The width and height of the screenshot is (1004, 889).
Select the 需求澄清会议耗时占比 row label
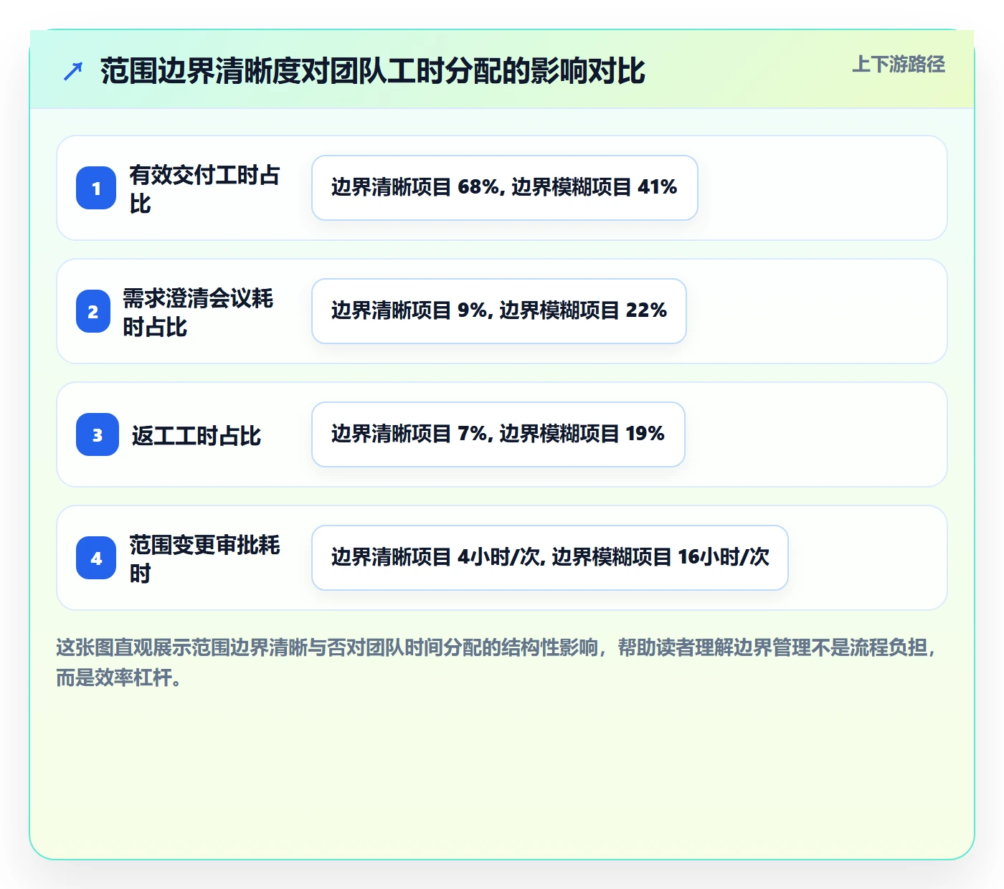[x=198, y=312]
